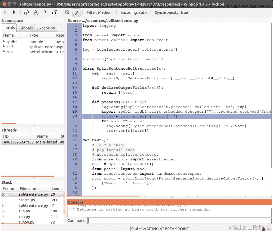Viewport: 273px width, 232px height.
Task: Select stack frame 0 splitsentence.py line 20
Action: tap(32, 194)
